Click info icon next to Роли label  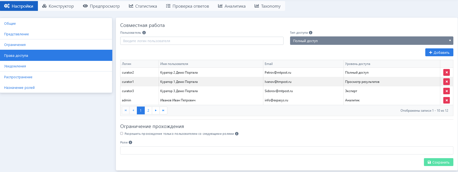[x=130, y=142]
